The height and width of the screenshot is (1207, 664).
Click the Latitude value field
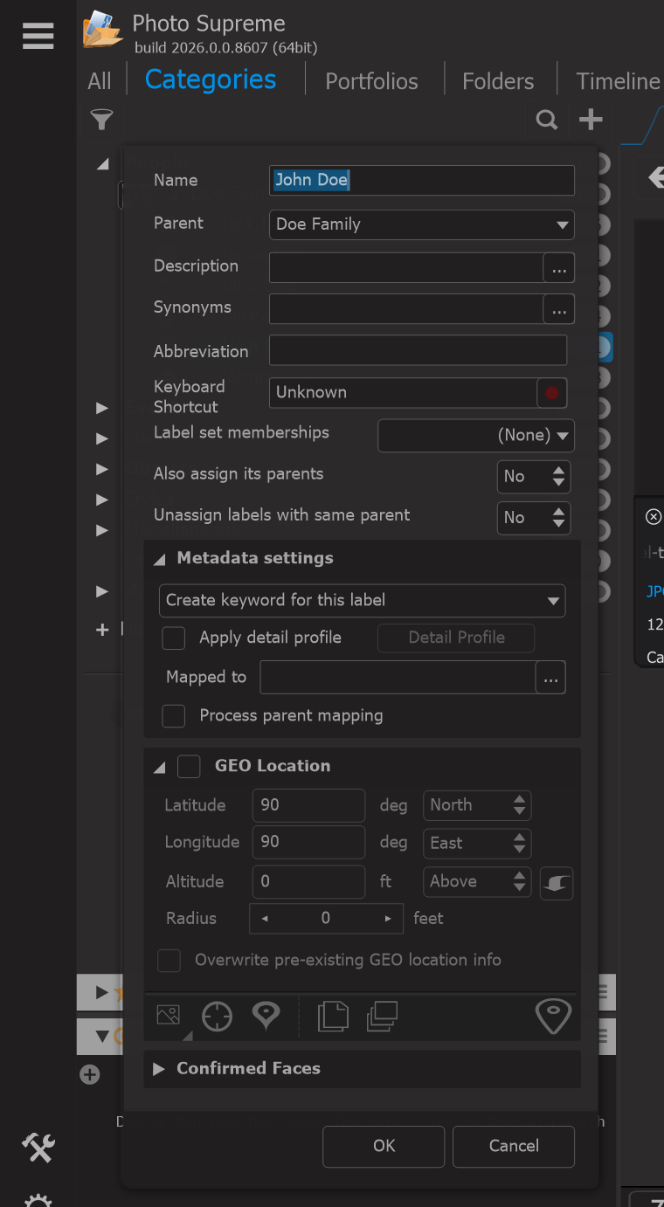(x=308, y=805)
